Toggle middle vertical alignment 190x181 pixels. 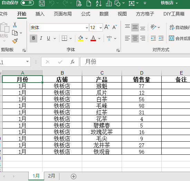[x=135, y=27]
